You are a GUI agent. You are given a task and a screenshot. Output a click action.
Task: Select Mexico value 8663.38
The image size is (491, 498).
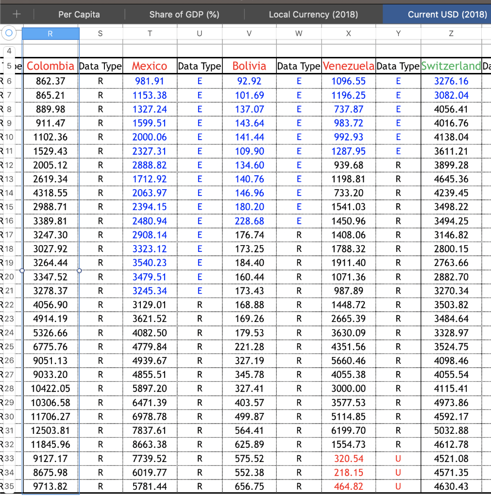click(150, 445)
